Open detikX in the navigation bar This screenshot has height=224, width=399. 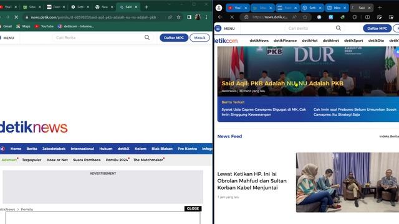point(123,149)
